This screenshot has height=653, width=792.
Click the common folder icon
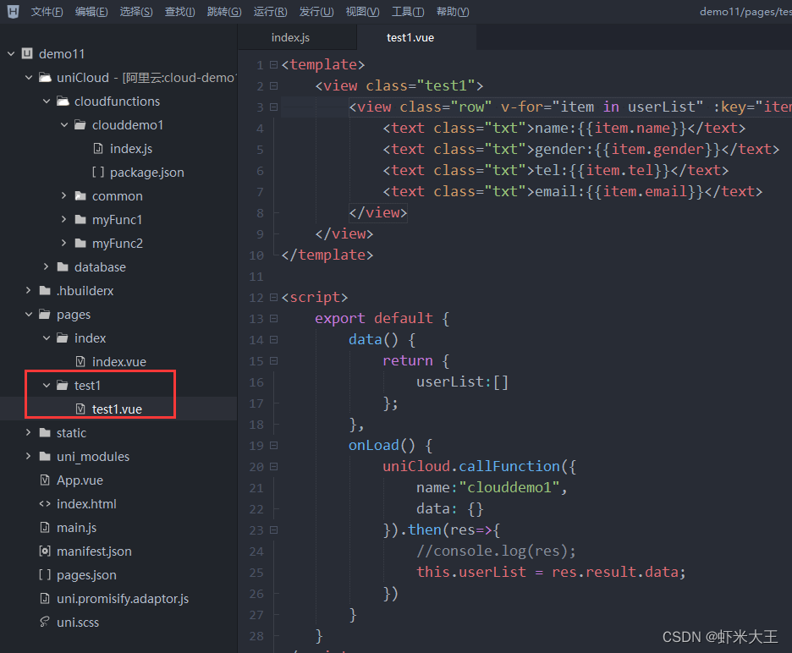point(80,196)
